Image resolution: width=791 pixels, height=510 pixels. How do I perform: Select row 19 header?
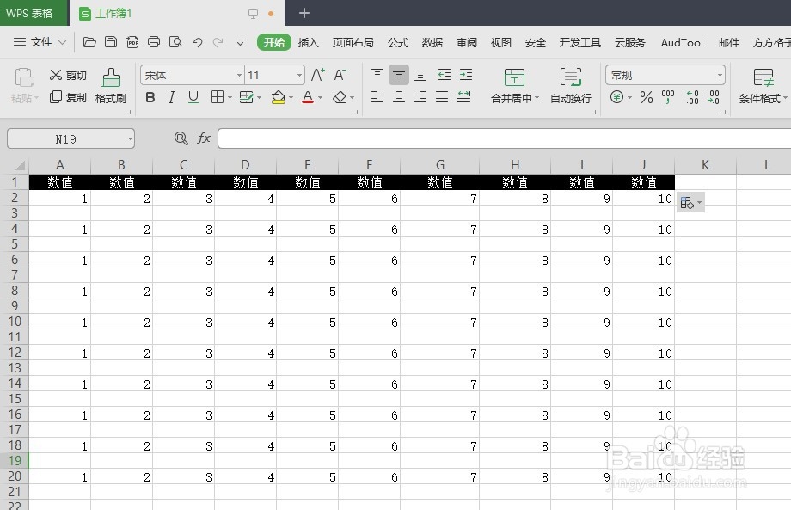click(15, 460)
